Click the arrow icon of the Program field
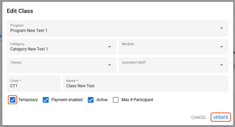The width and height of the screenshot is (235, 127). (x=221, y=28)
